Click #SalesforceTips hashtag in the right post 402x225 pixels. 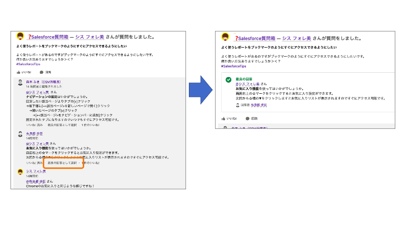tap(234, 66)
